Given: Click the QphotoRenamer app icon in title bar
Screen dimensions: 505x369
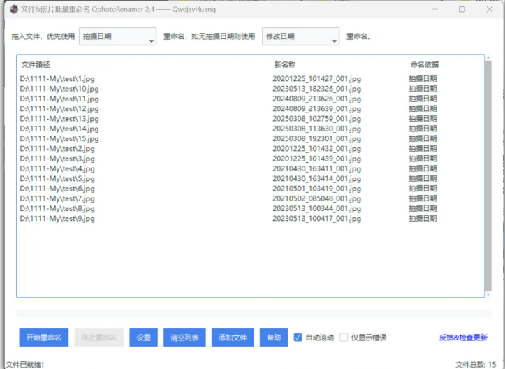Looking at the screenshot, I should pyautogui.click(x=13, y=9).
